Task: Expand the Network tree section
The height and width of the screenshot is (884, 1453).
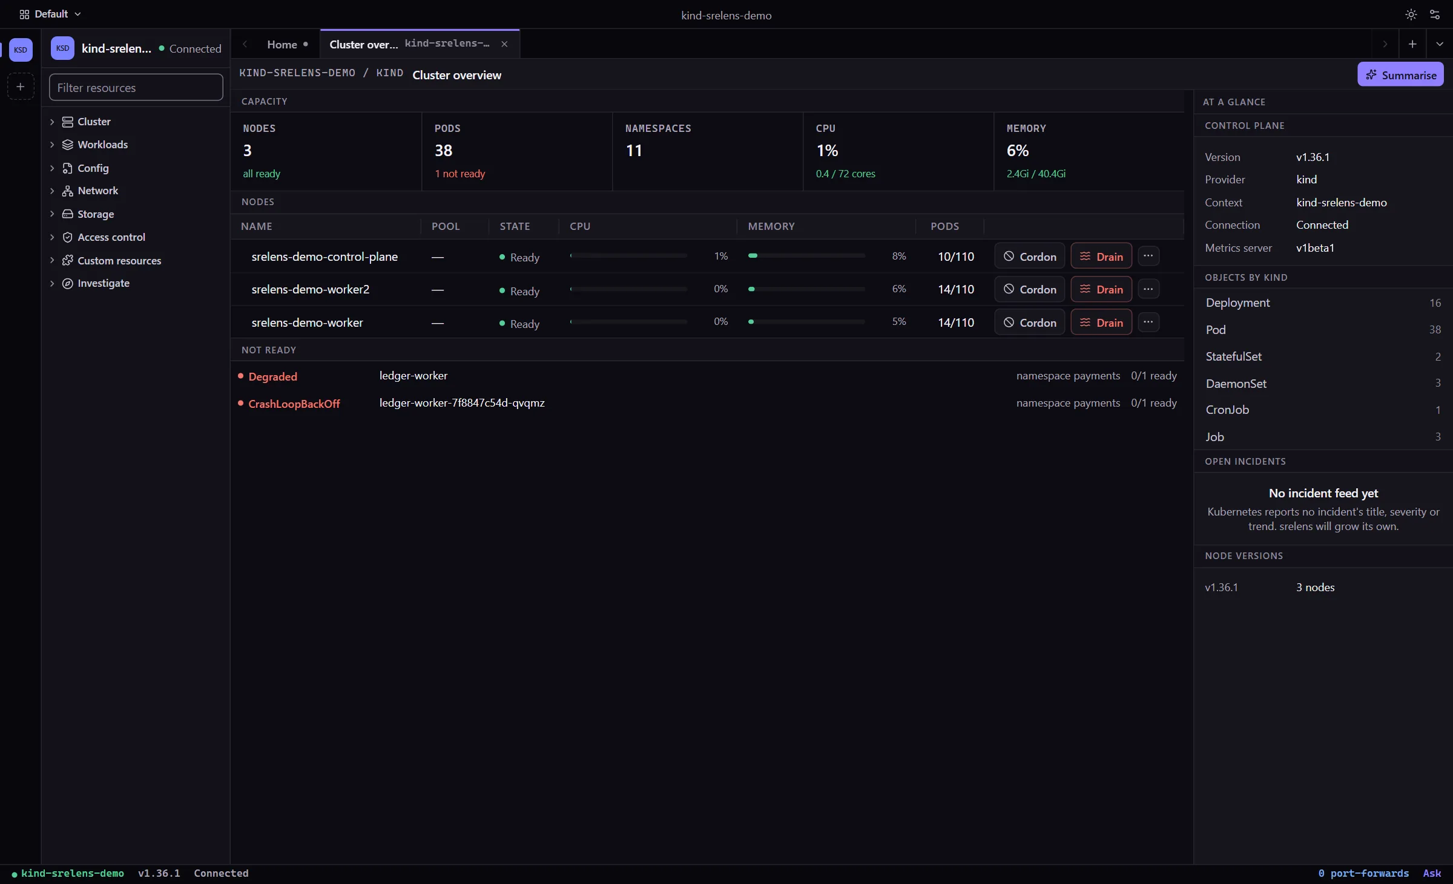Action: [x=52, y=191]
